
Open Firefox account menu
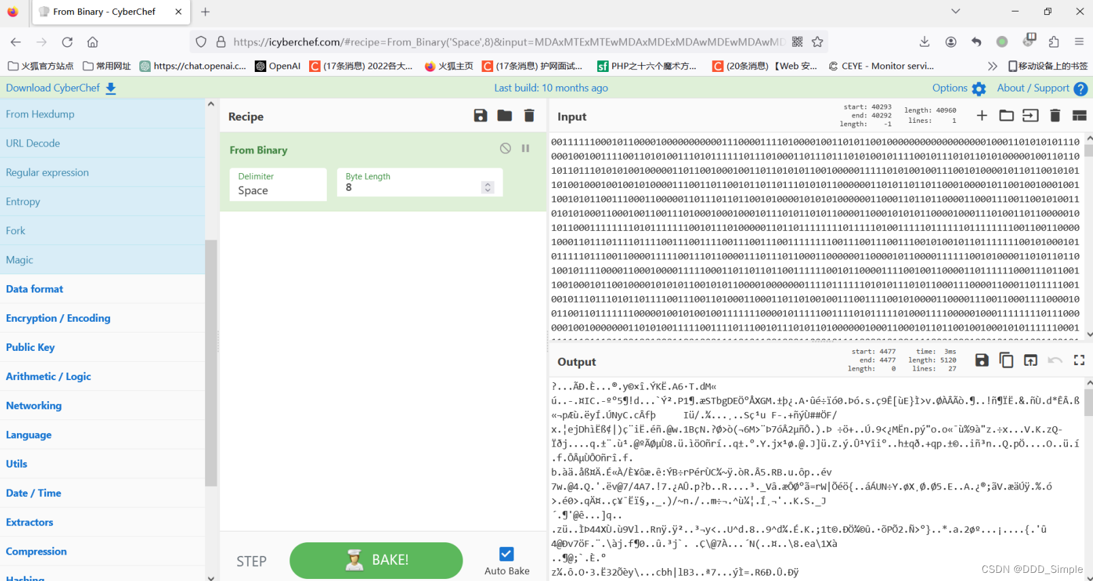(950, 42)
